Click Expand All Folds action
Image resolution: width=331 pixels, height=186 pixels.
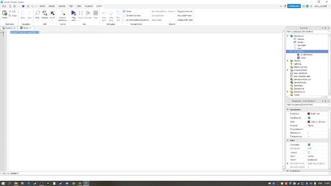point(185,16)
